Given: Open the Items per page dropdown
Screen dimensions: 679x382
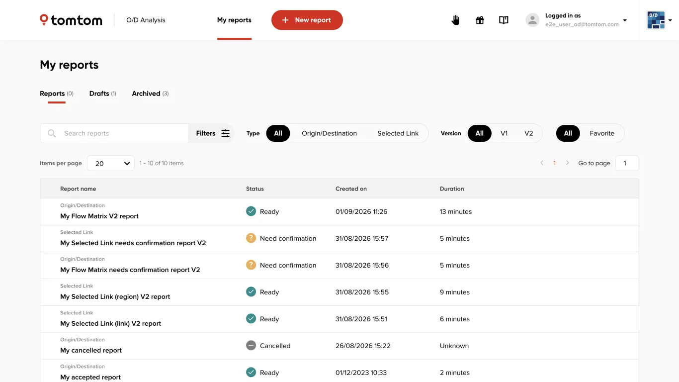Looking at the screenshot, I should [x=110, y=163].
